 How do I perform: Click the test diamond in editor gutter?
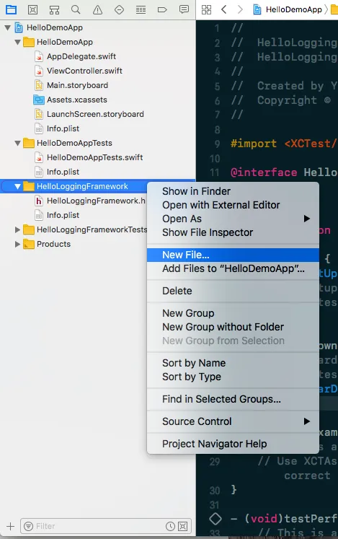(215, 519)
